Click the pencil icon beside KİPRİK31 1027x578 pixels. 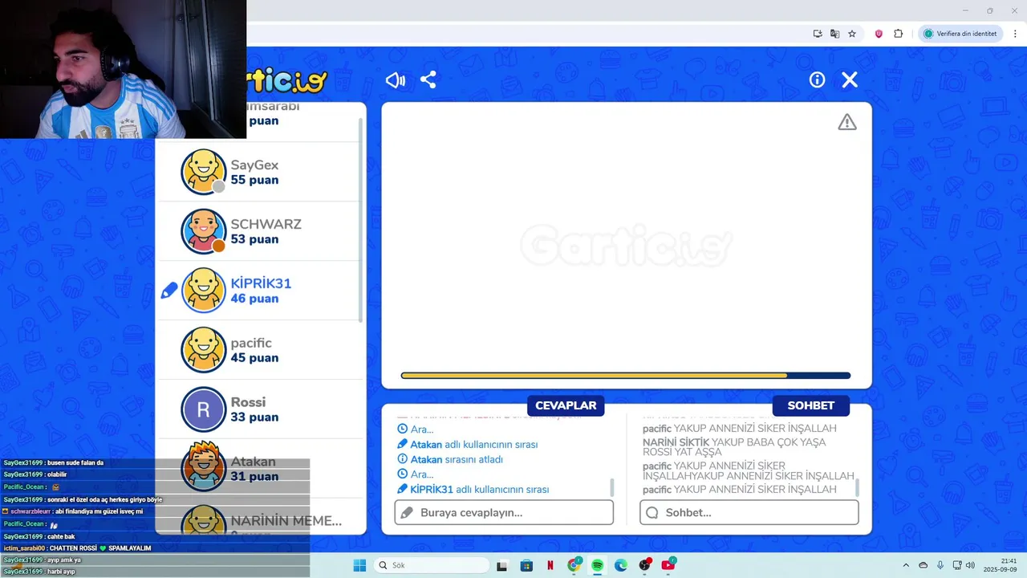168,291
